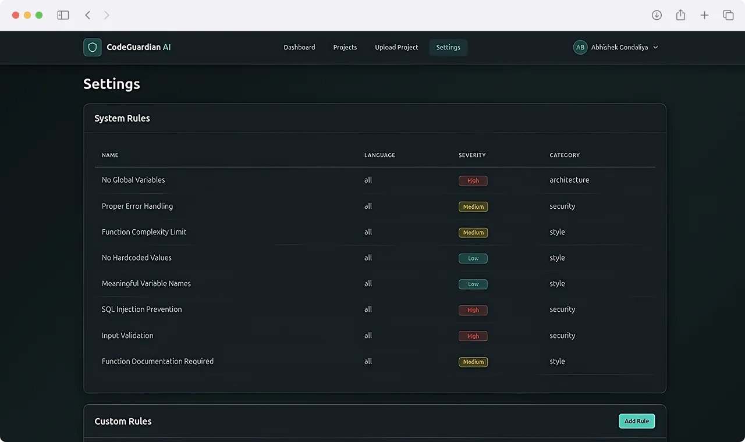
Task: Click Low badge for No Hardcoded Values
Action: [x=473, y=258]
